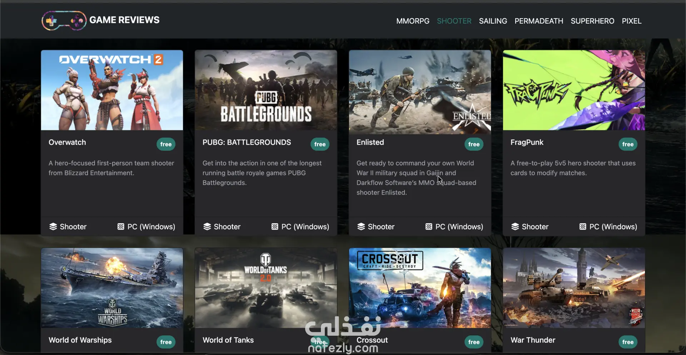Click the Shooter genre label on Overwatch
The height and width of the screenshot is (355, 686).
tap(73, 227)
